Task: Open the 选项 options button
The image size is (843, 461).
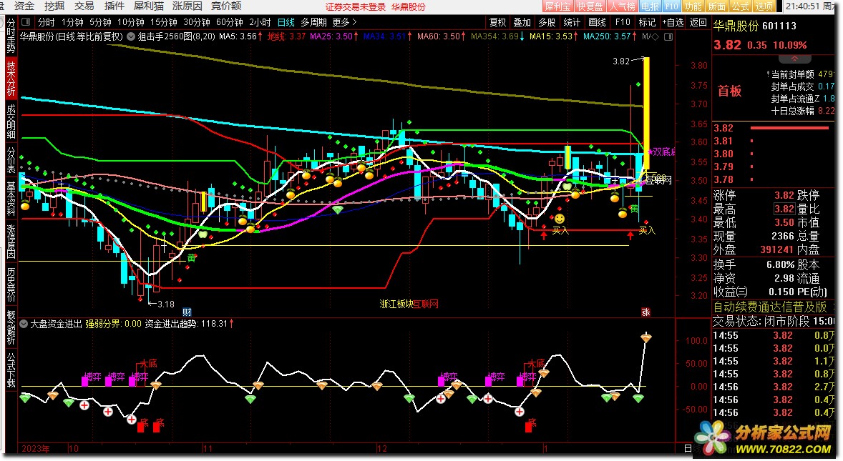Action: click(764, 6)
